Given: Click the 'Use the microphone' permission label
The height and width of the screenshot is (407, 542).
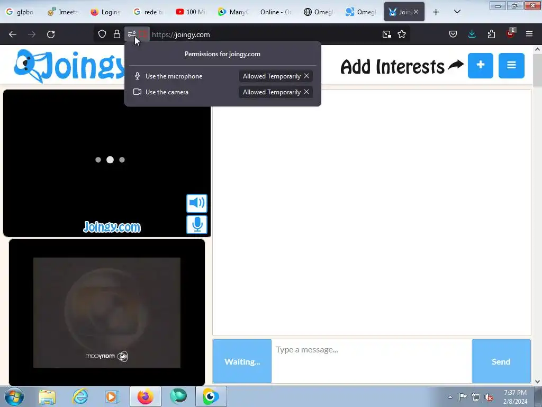Looking at the screenshot, I should click(174, 76).
